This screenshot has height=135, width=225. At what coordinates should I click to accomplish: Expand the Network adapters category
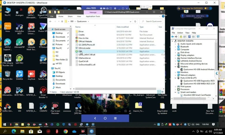pyautogui.click(x=175, y=75)
